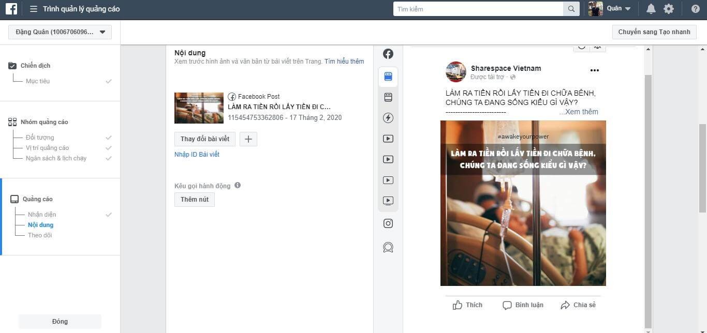707x333 pixels.
Task: Select the highlighted mobile news feed placement icon
Action: (x=388, y=77)
